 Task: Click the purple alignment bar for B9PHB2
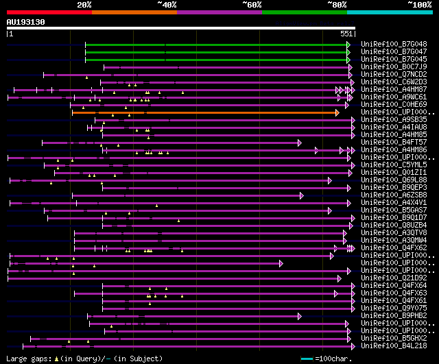tap(194, 317)
